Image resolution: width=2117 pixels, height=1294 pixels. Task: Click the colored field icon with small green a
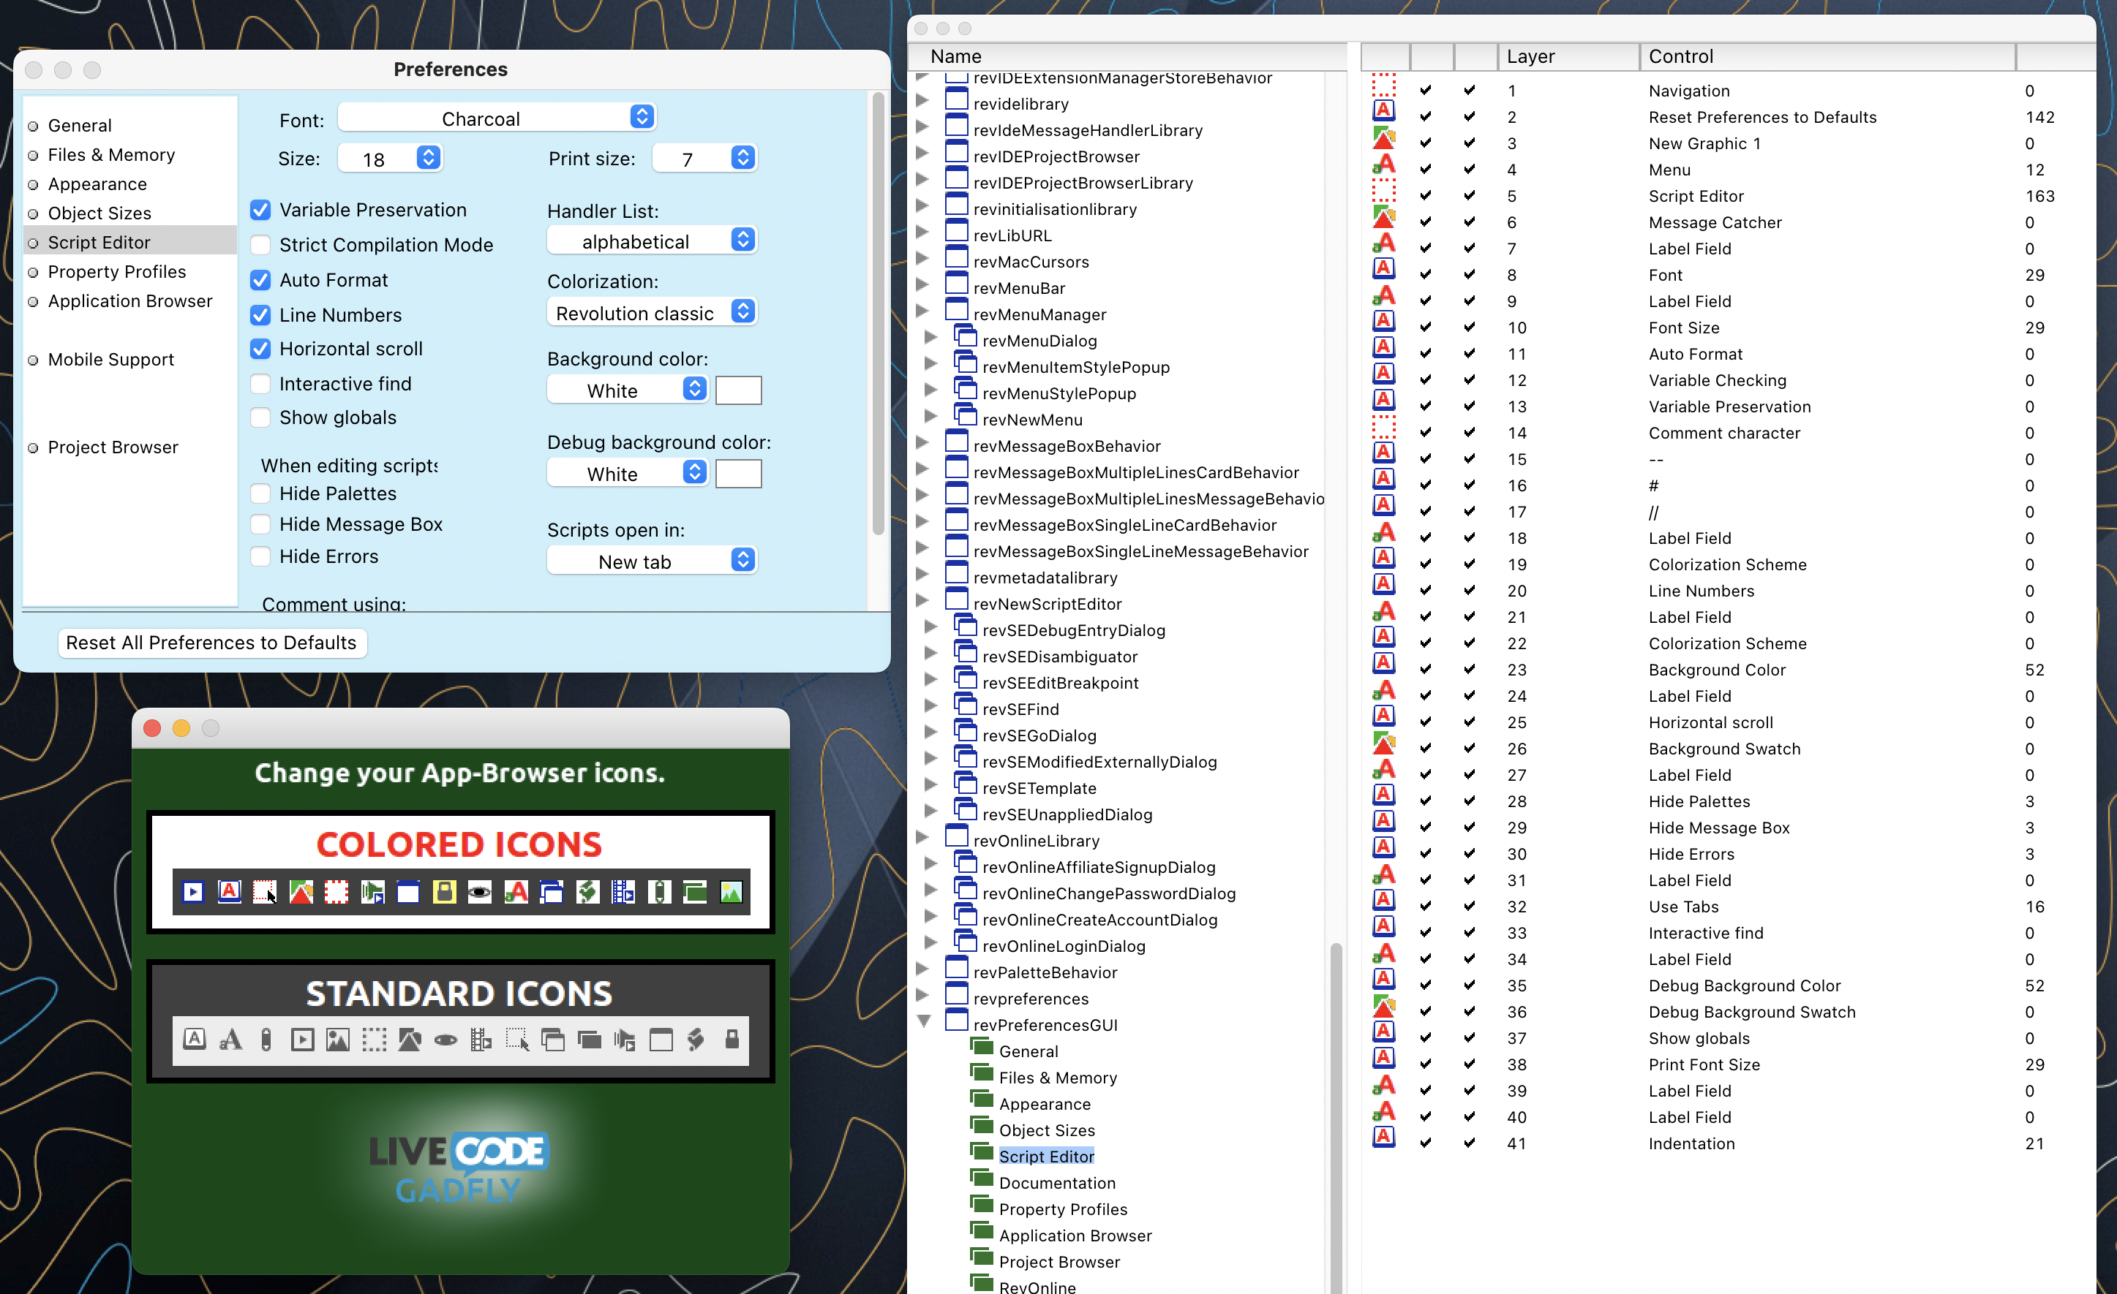516,892
